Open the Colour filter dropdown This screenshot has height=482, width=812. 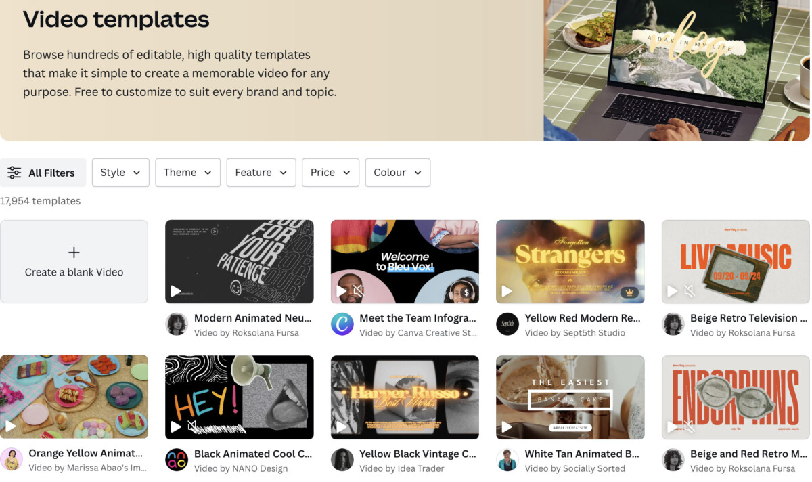[x=397, y=173]
